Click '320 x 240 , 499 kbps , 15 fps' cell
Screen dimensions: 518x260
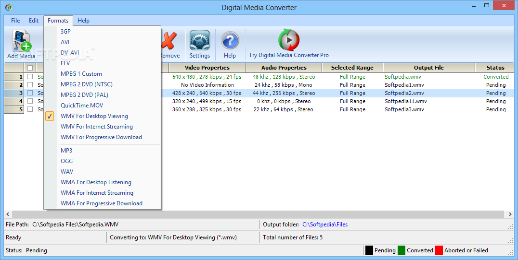pyautogui.click(x=207, y=101)
